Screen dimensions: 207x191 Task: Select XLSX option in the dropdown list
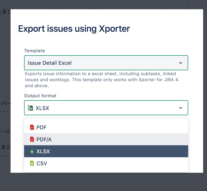pos(106,151)
